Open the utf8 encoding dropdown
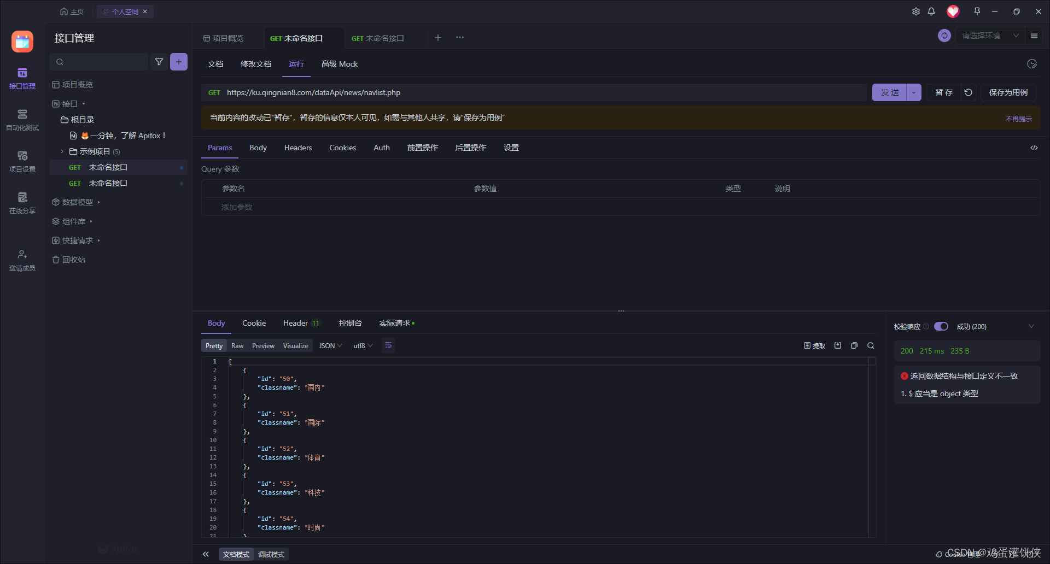 tap(363, 346)
